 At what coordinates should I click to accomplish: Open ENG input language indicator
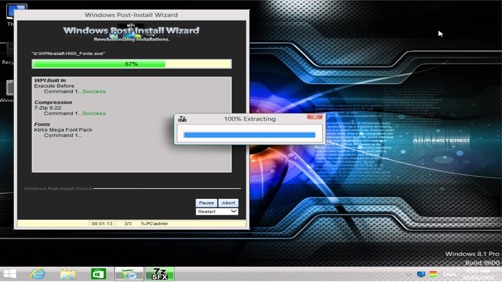coord(450,274)
